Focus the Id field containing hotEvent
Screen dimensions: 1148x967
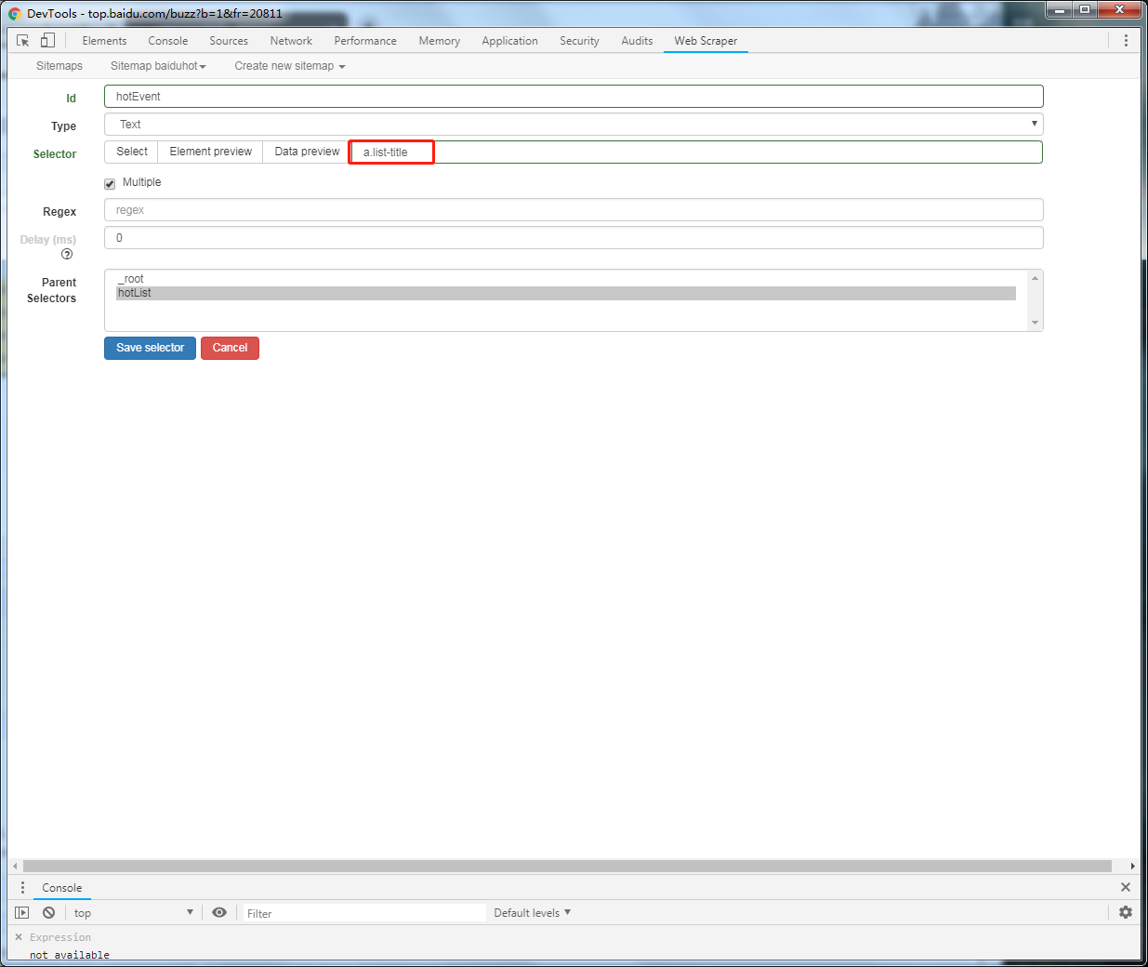(x=574, y=97)
